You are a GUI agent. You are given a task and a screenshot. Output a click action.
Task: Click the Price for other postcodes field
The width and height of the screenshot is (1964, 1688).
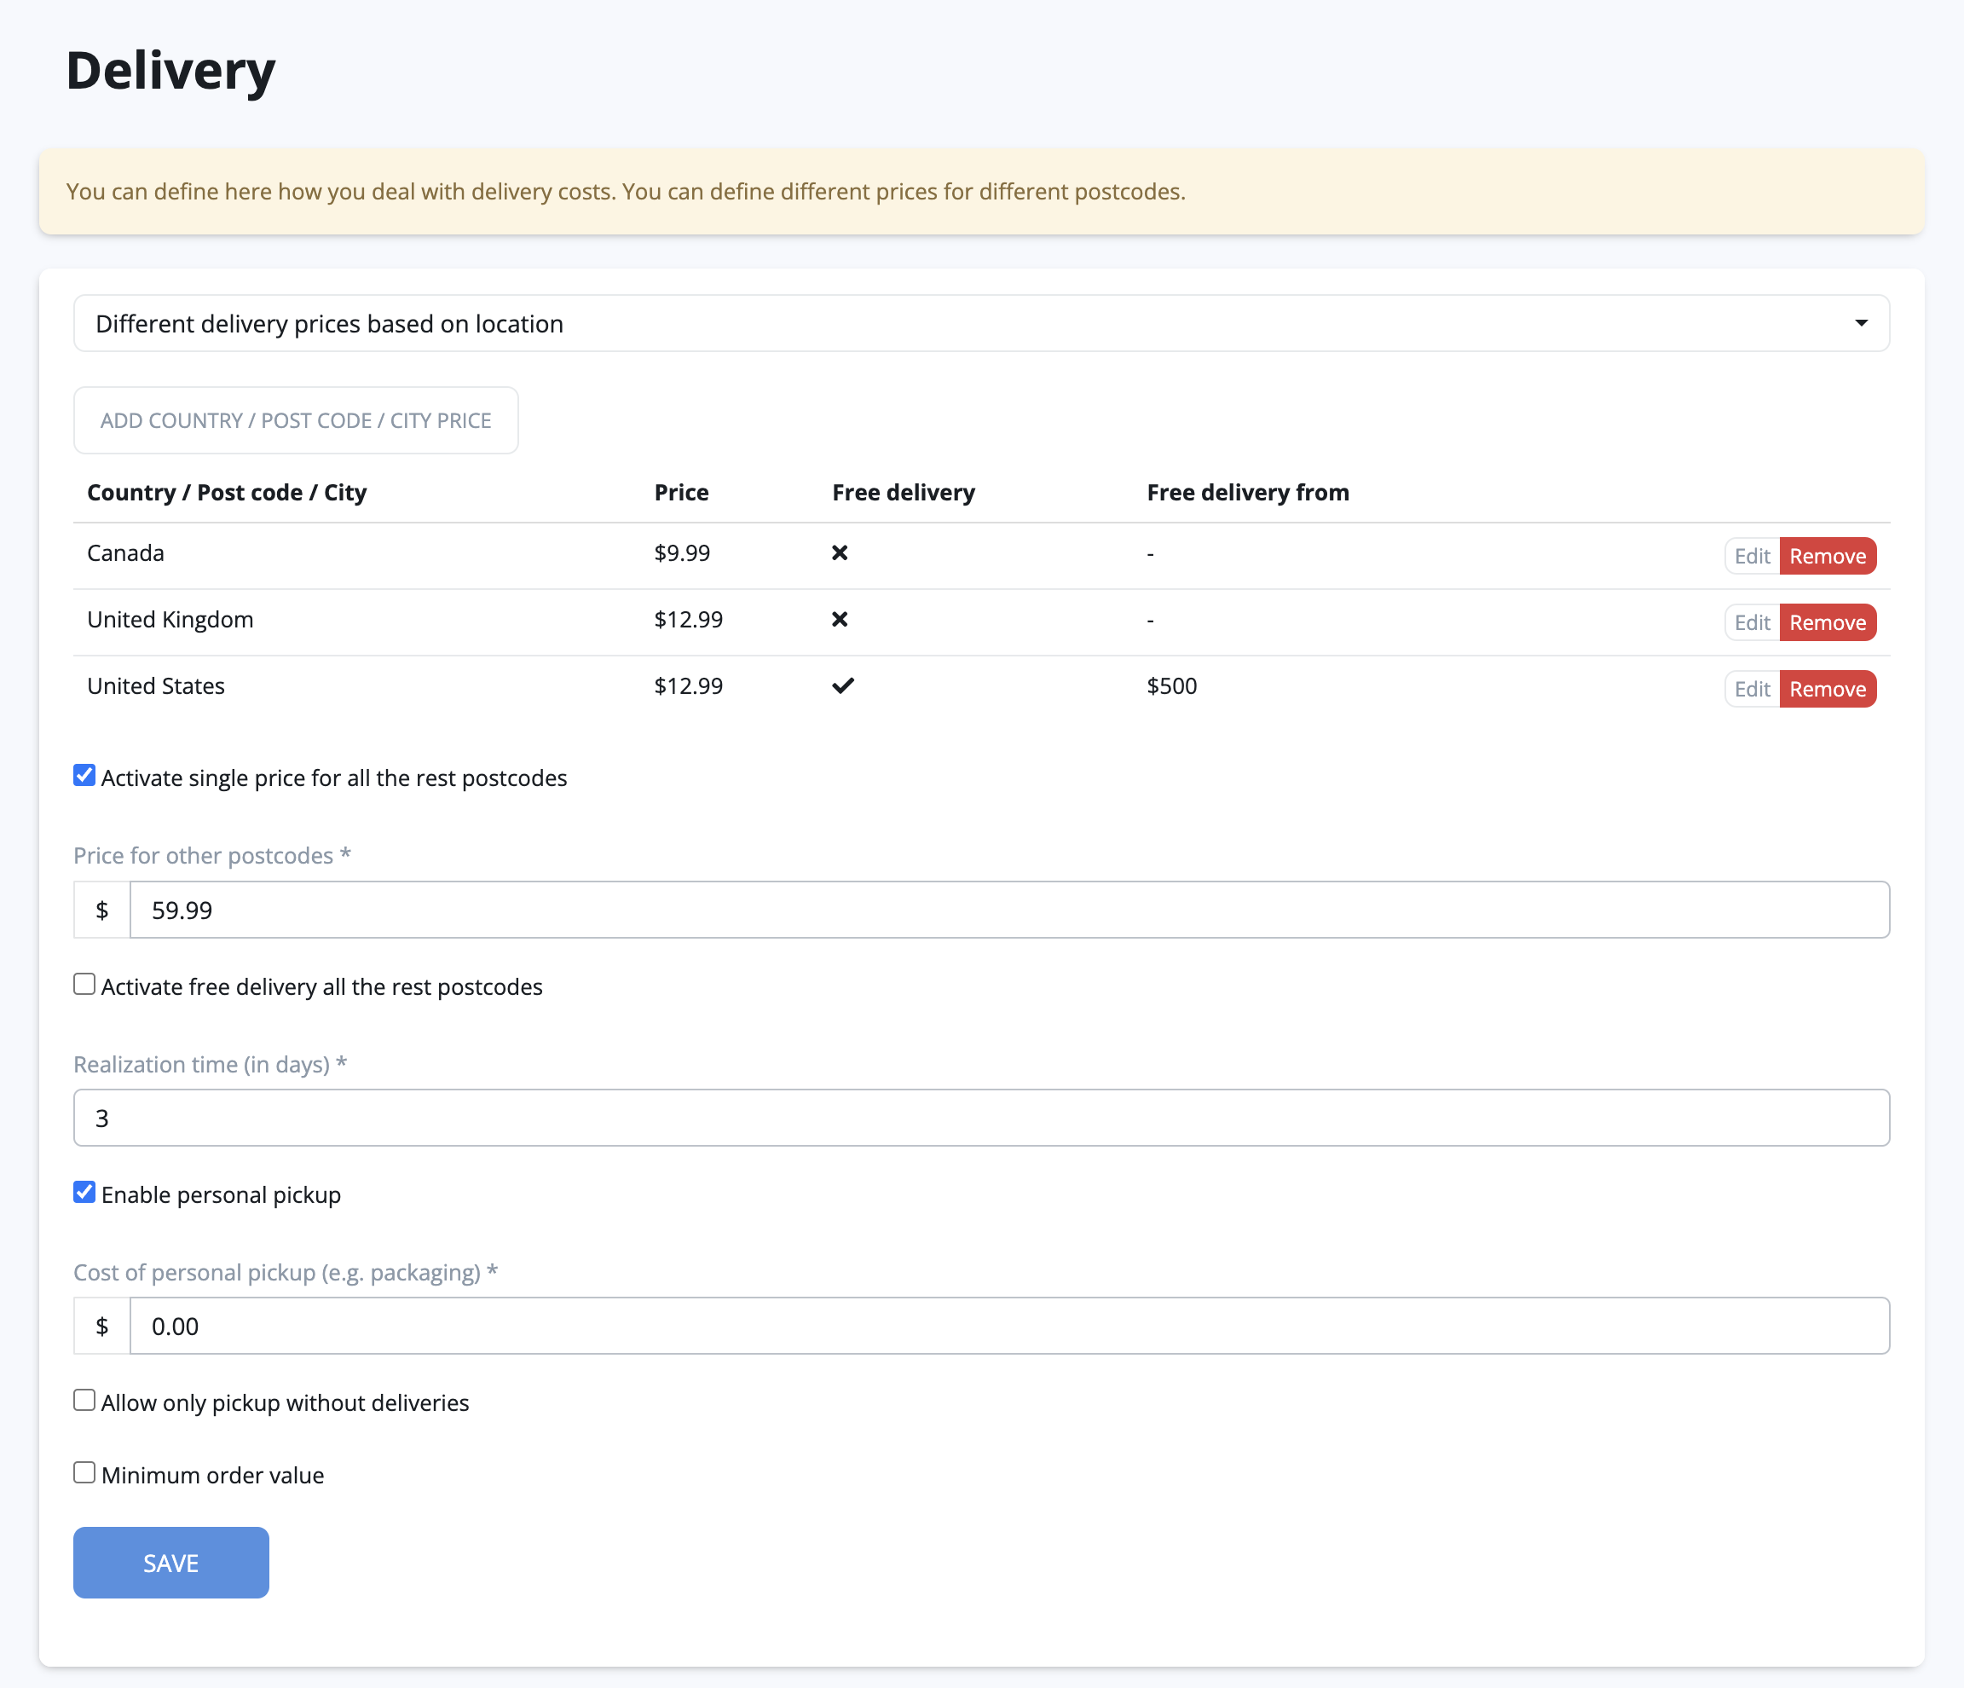[1008, 910]
